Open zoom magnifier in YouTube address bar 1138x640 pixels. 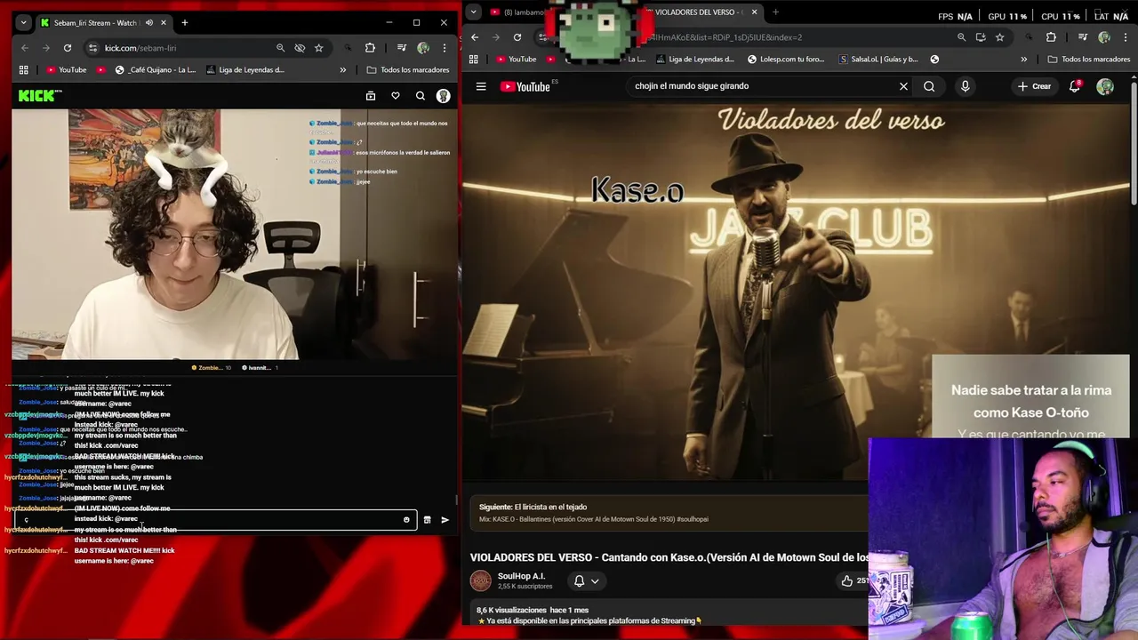961,37
